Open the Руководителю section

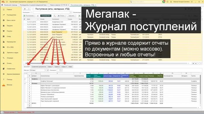(11, 15)
